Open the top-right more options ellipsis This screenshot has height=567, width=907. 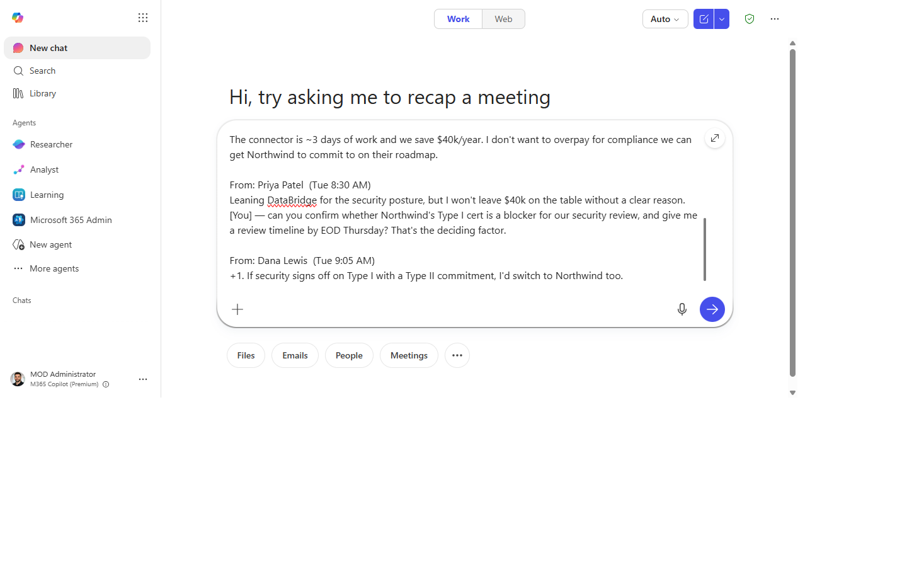point(775,19)
